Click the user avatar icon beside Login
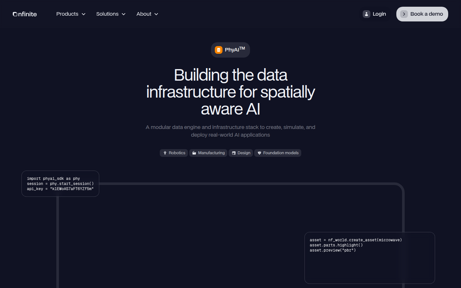Viewport: 461px width, 288px height. [367, 14]
